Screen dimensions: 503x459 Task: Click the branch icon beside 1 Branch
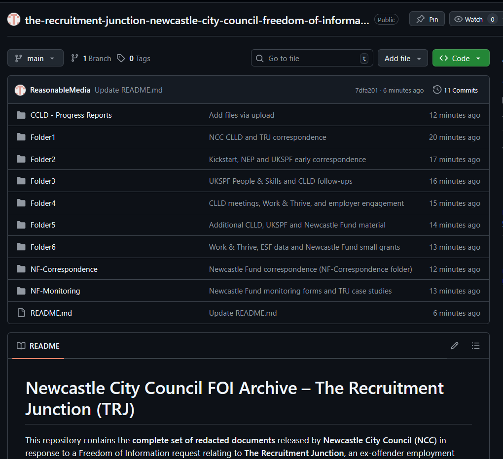pos(74,58)
